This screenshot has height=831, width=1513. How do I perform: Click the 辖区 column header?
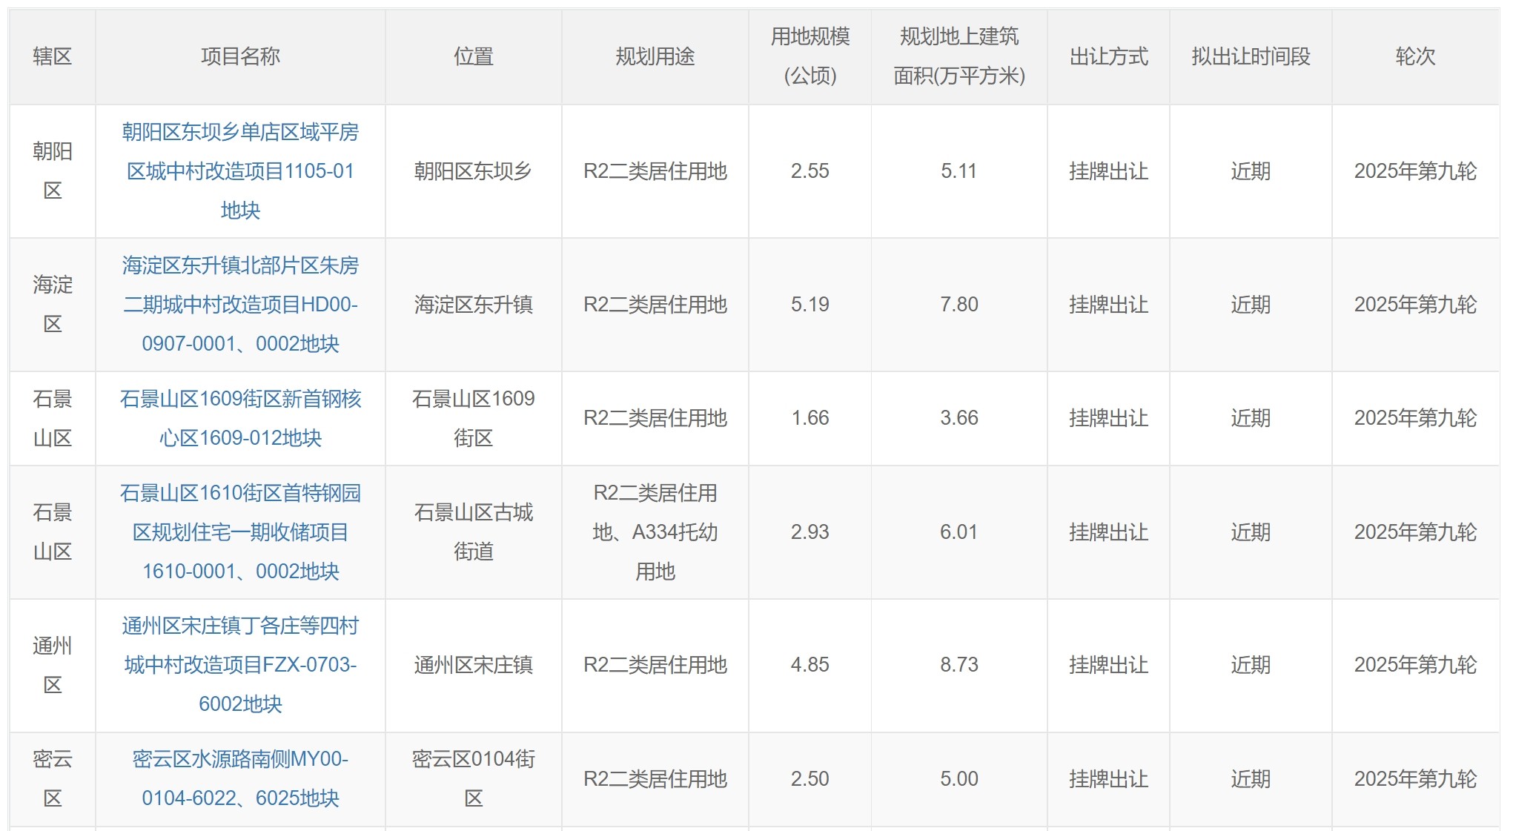point(52,56)
